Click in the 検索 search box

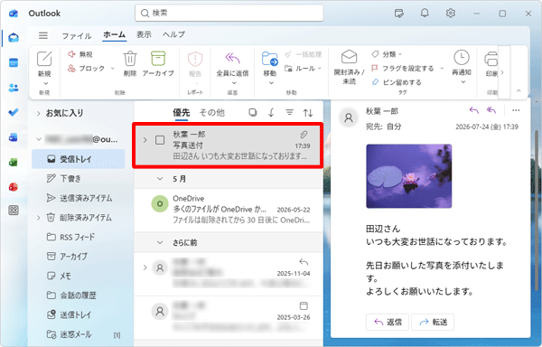[x=229, y=14]
